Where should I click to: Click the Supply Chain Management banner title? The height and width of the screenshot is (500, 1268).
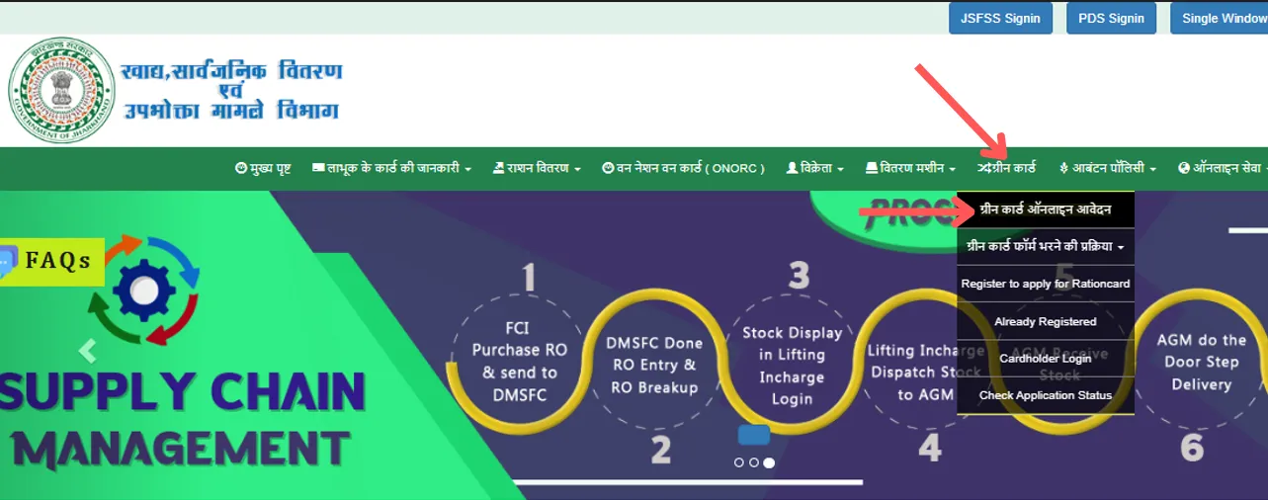(x=183, y=420)
